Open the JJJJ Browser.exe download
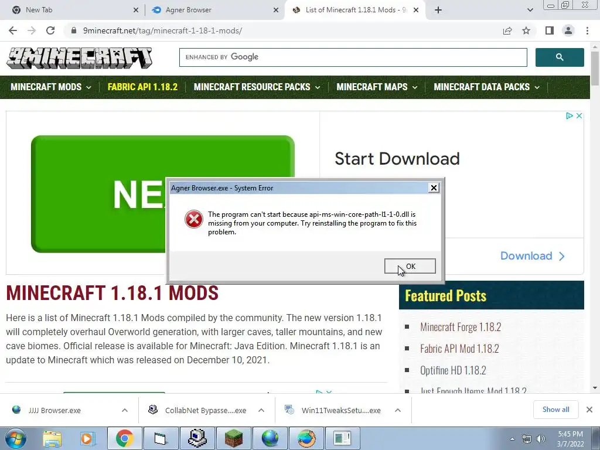 tap(54, 410)
